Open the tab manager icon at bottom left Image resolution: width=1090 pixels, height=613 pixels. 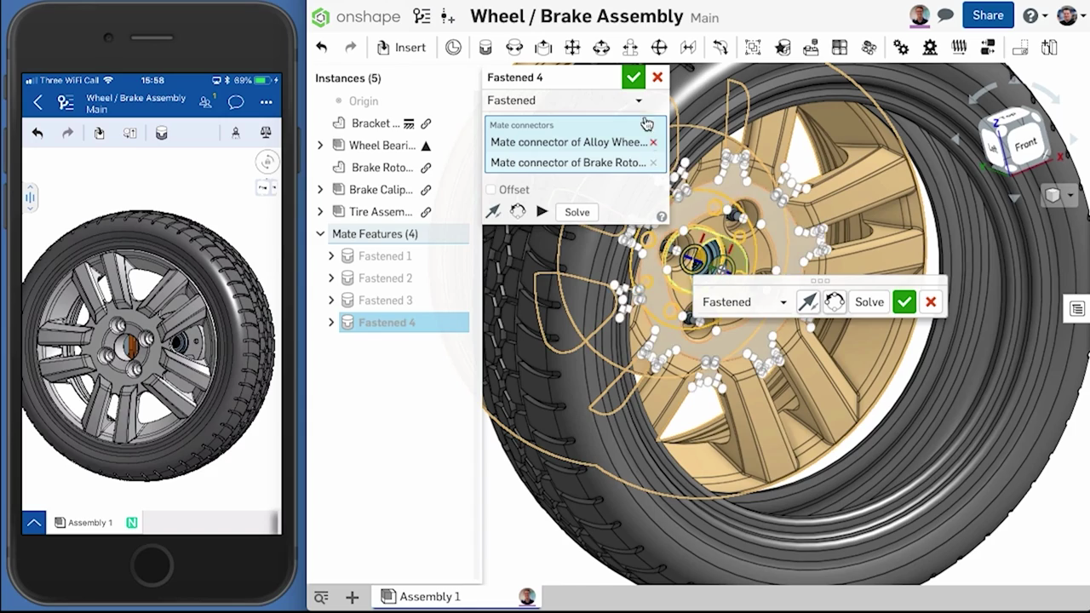321,598
